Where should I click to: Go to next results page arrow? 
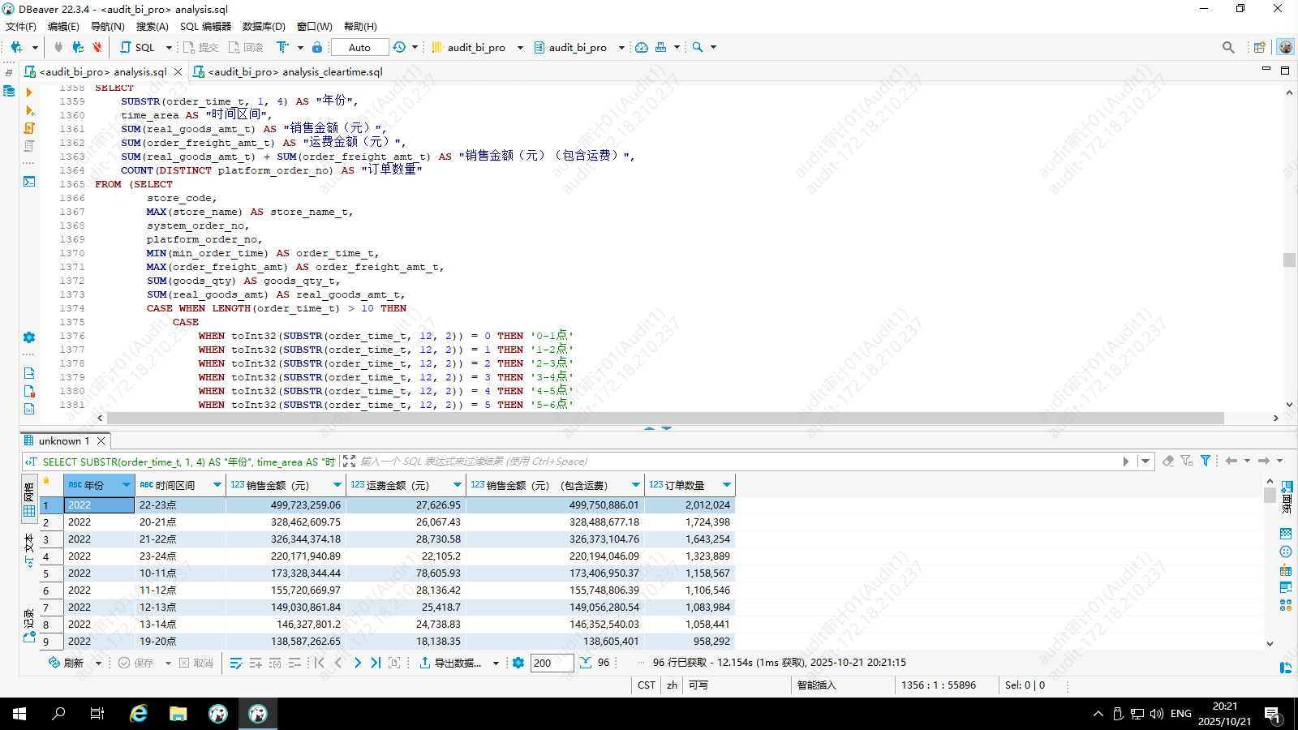[x=357, y=663]
